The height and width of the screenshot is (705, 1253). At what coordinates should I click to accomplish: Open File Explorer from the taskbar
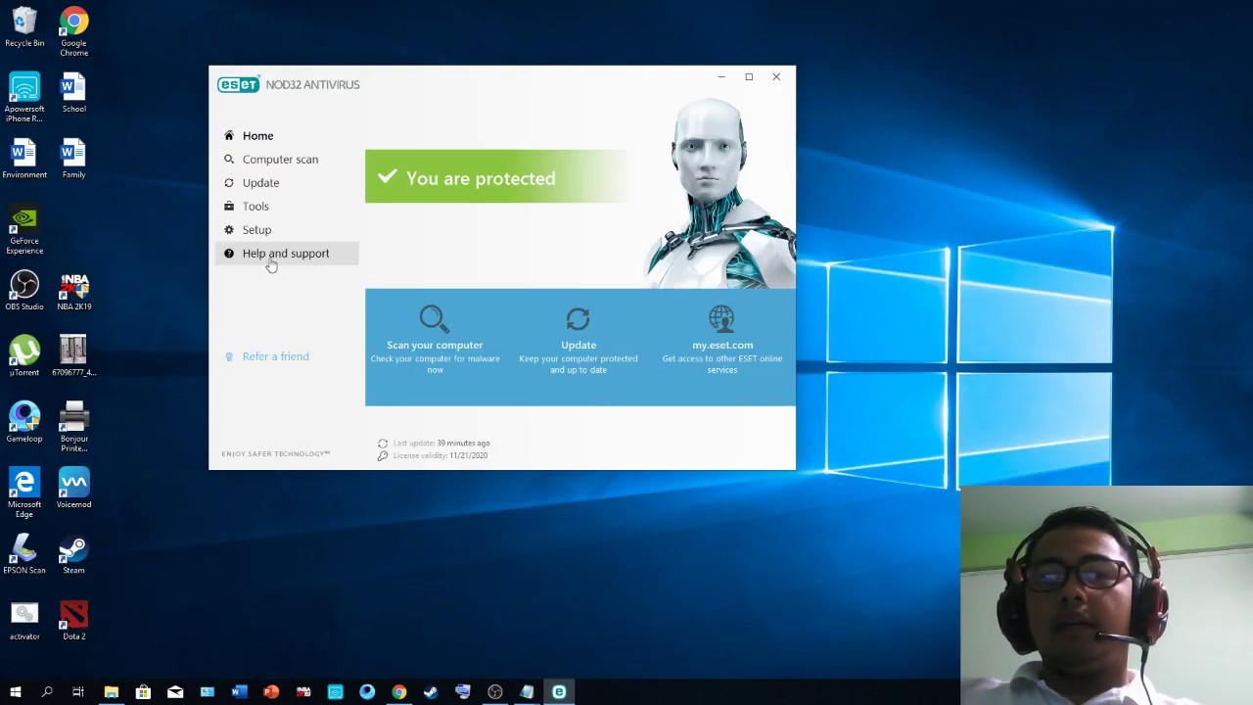pyautogui.click(x=111, y=692)
